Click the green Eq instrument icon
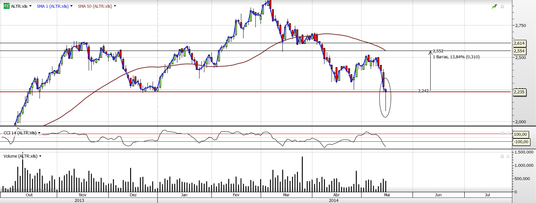Screen dimensions: 536x203 point(6,6)
